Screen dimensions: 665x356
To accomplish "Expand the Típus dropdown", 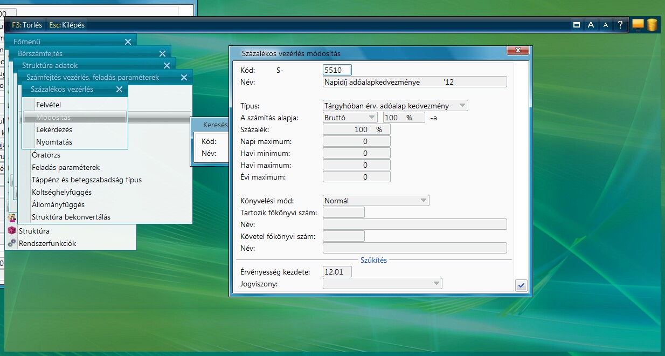I will pos(462,106).
